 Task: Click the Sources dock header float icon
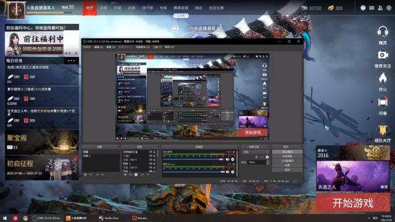click(x=159, y=147)
